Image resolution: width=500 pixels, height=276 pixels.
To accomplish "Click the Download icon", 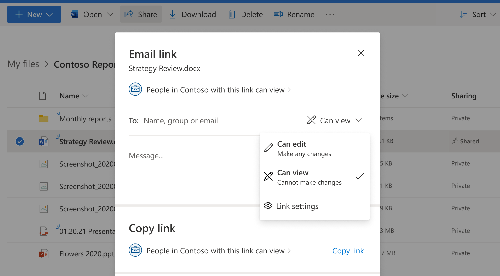I will click(x=172, y=14).
